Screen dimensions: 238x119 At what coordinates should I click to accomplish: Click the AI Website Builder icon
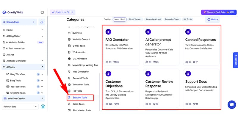pos(4,42)
